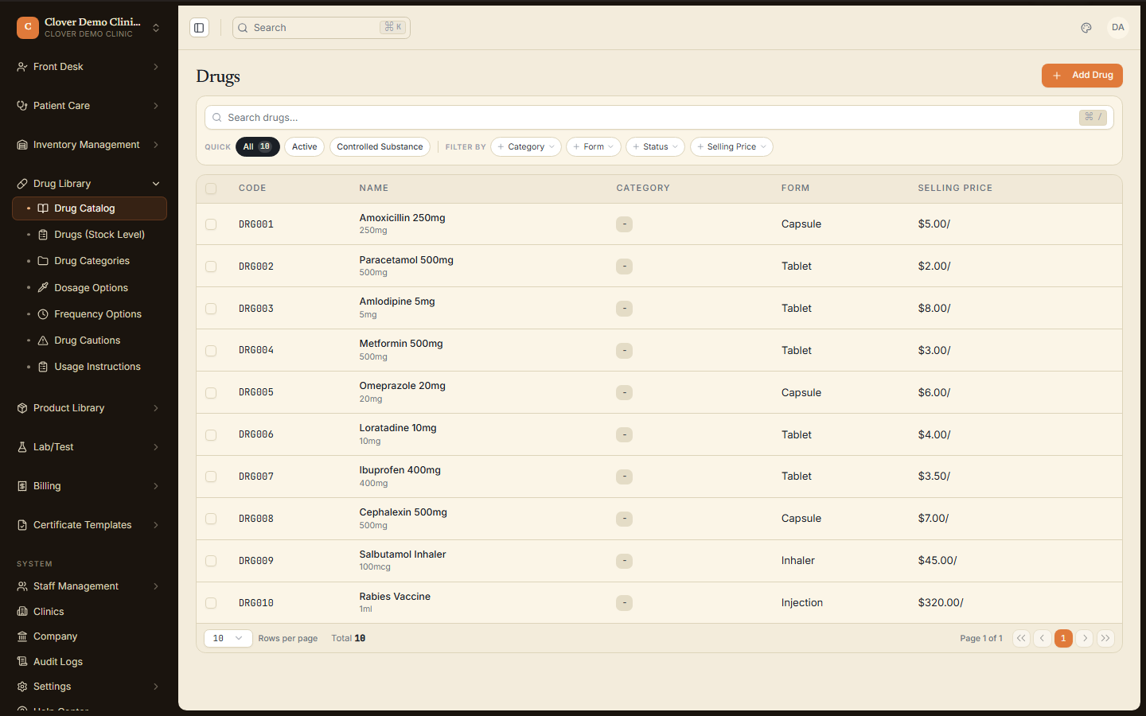Go to the last page
This screenshot has width=1146, height=716.
pyautogui.click(x=1105, y=638)
